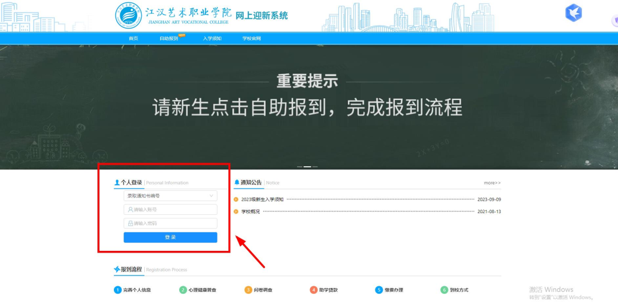Open the 学校概况 notice link
This screenshot has width=618, height=304.
click(x=250, y=211)
